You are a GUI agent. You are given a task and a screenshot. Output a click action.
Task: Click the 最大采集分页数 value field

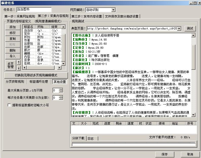coord(56,90)
